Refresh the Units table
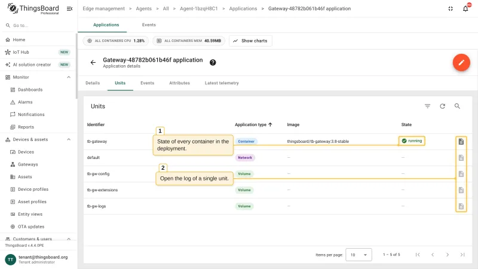Screen dimensions: 478x269 pos(442,106)
